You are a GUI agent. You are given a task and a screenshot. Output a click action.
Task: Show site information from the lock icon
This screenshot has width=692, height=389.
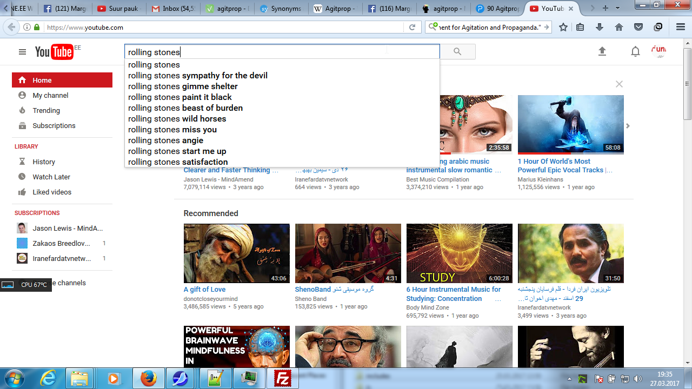(x=36, y=27)
